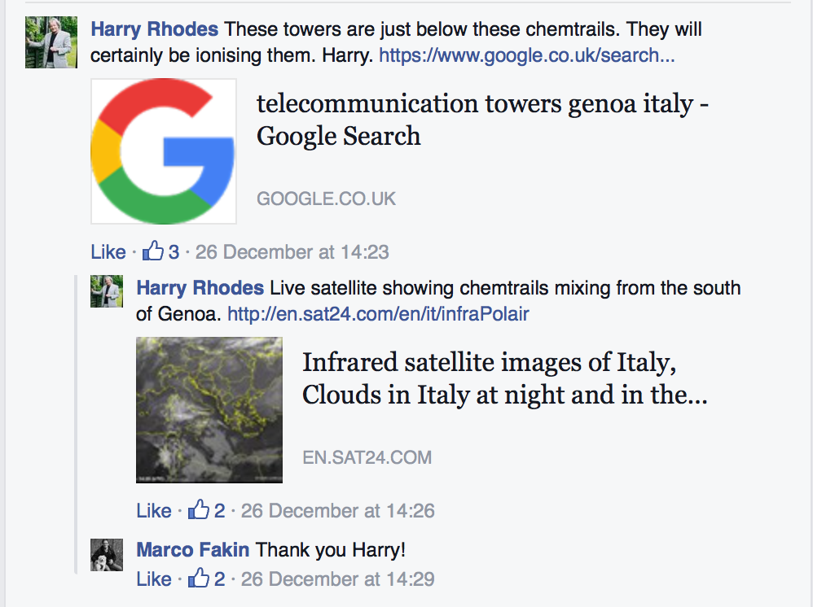
Task: Open Harry Rhodes' top comment profile picture
Action: [x=51, y=41]
